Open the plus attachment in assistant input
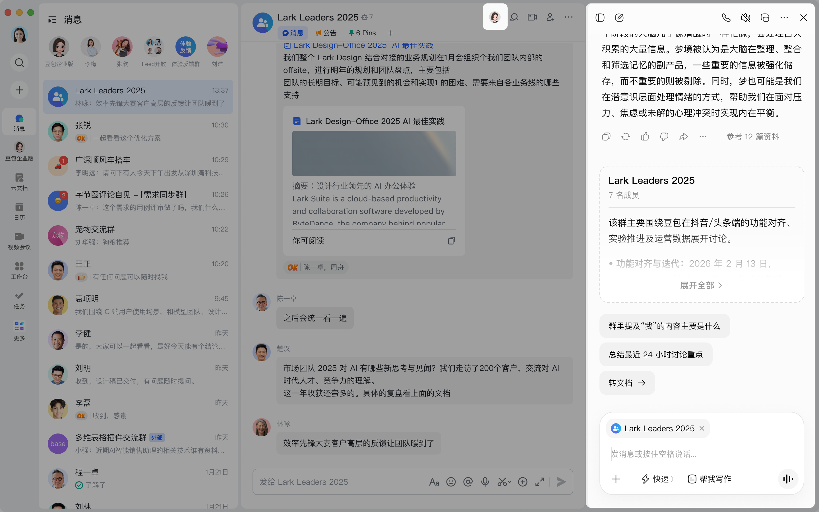 coord(616,479)
